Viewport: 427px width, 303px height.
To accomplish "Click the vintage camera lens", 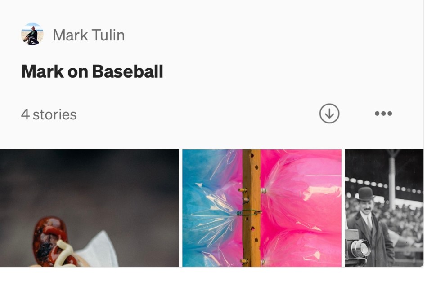I will (x=360, y=248).
